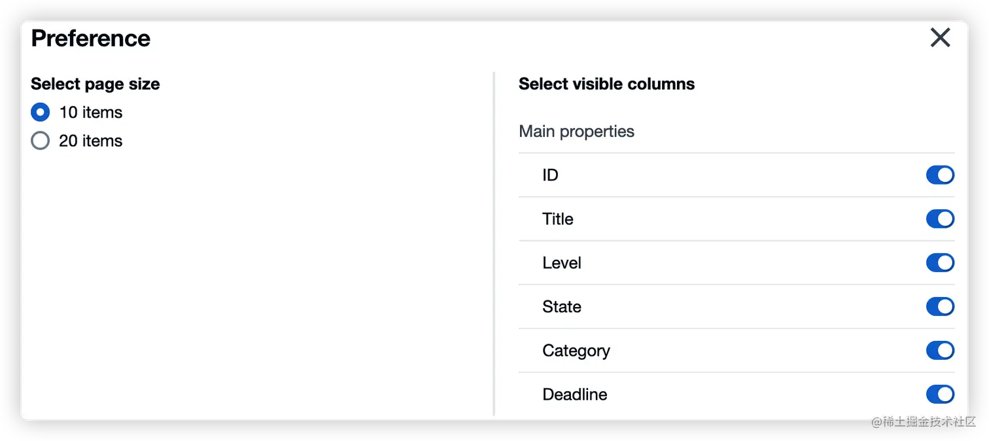Toggle the ID column switch
Screen dimensions: 989x441
pos(940,175)
